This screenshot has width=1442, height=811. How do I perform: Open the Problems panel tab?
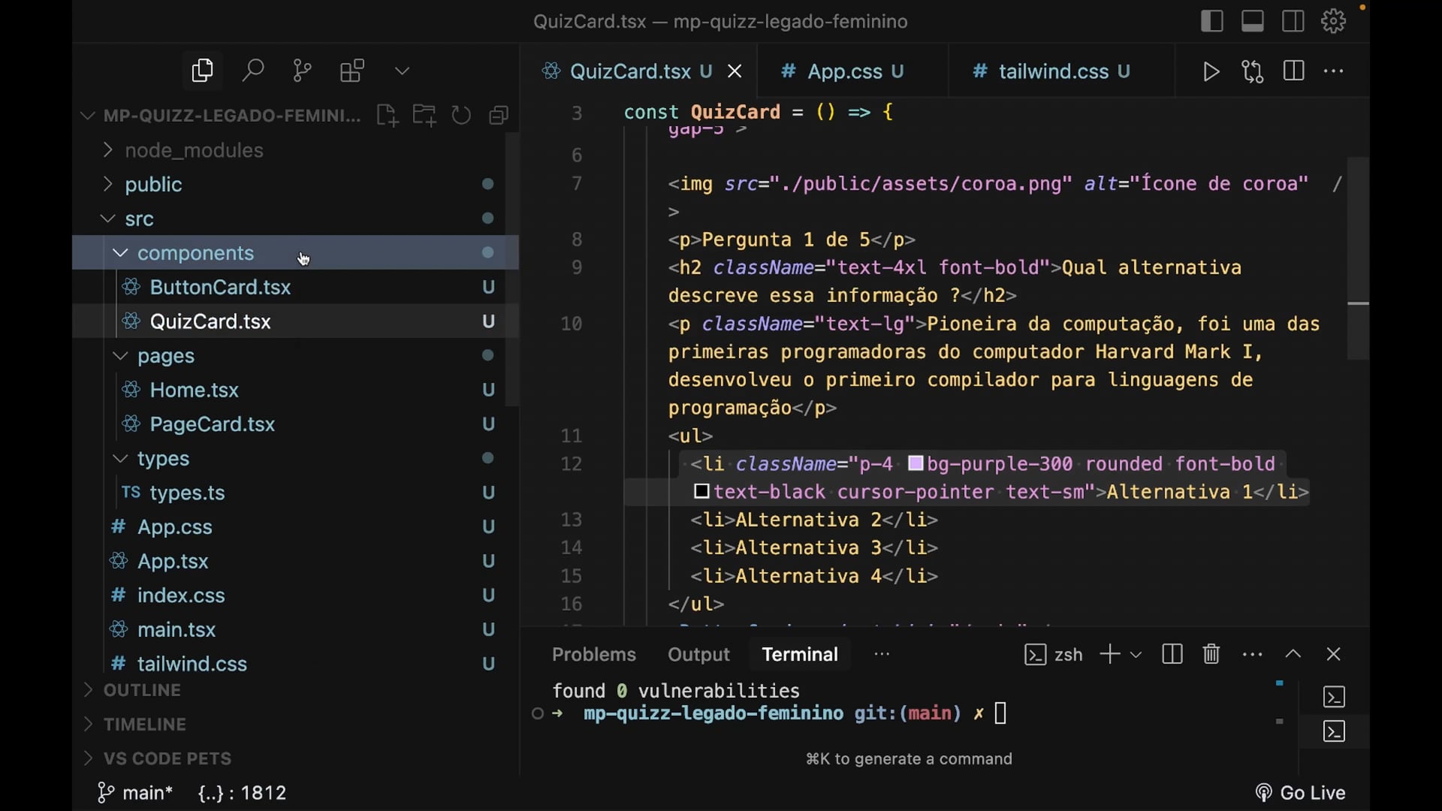pyautogui.click(x=593, y=654)
